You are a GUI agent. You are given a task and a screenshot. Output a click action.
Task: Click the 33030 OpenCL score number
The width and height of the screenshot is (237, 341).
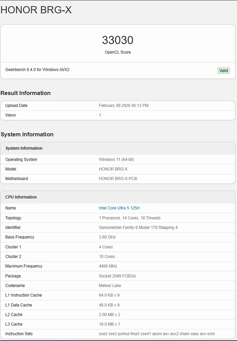[x=117, y=40]
